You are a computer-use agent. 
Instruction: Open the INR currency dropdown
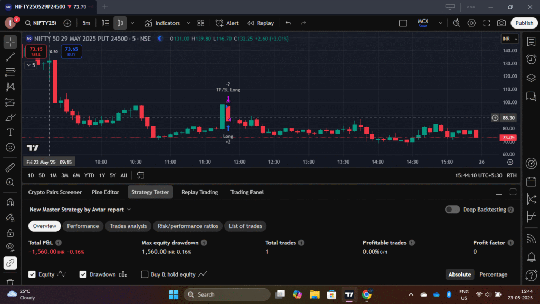tap(510, 39)
